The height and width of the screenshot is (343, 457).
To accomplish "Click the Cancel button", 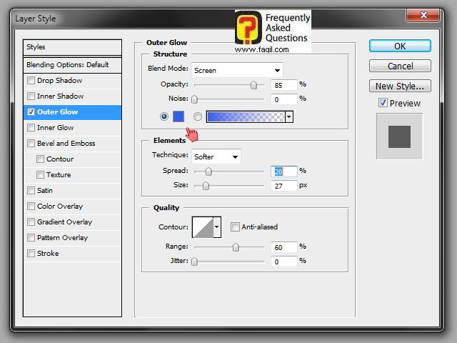I will (x=399, y=66).
